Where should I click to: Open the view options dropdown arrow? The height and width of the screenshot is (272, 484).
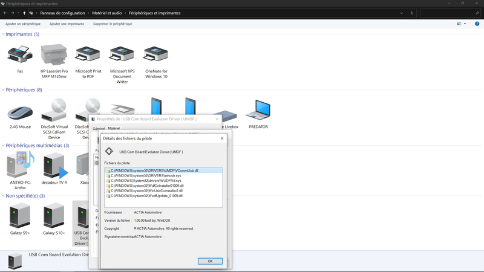tap(465, 24)
